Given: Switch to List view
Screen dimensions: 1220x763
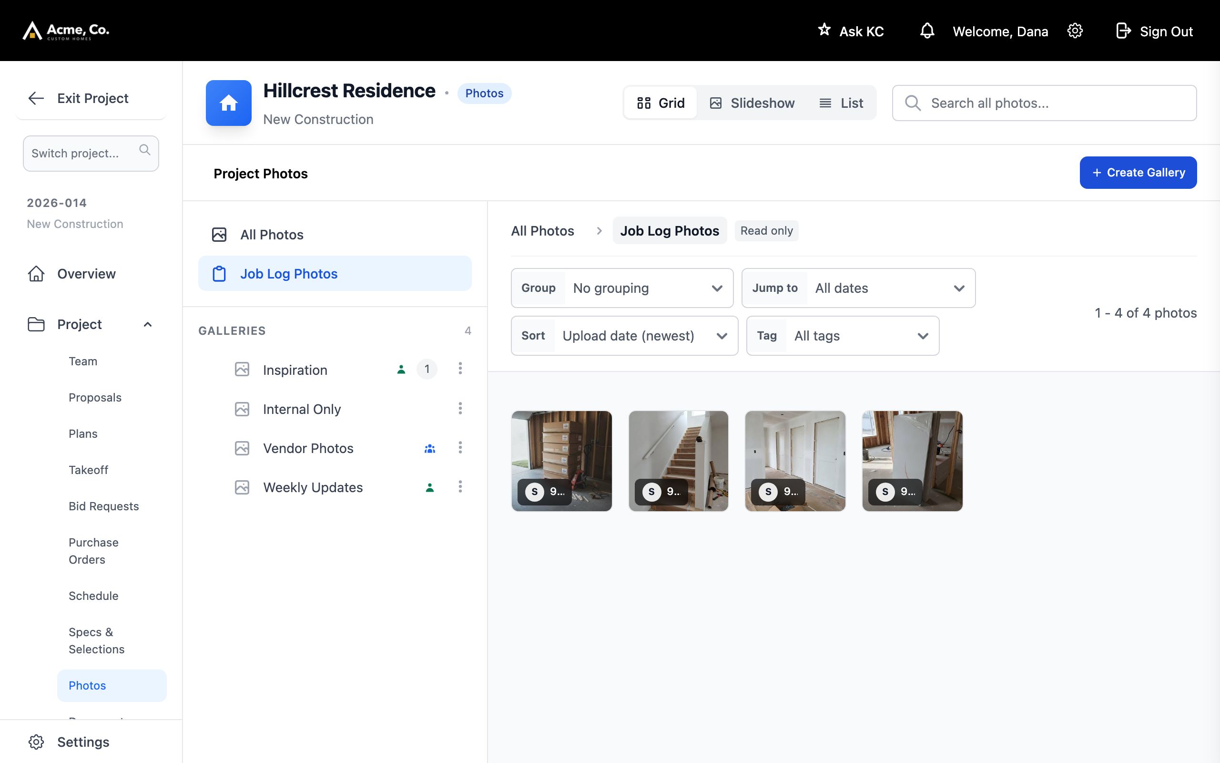Looking at the screenshot, I should (841, 103).
